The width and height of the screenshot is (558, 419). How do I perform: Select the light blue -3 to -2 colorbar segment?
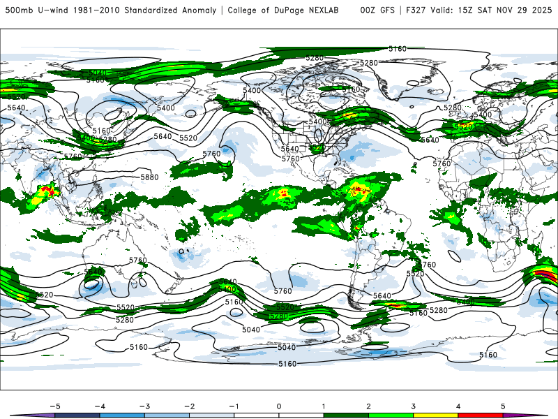click(x=167, y=416)
